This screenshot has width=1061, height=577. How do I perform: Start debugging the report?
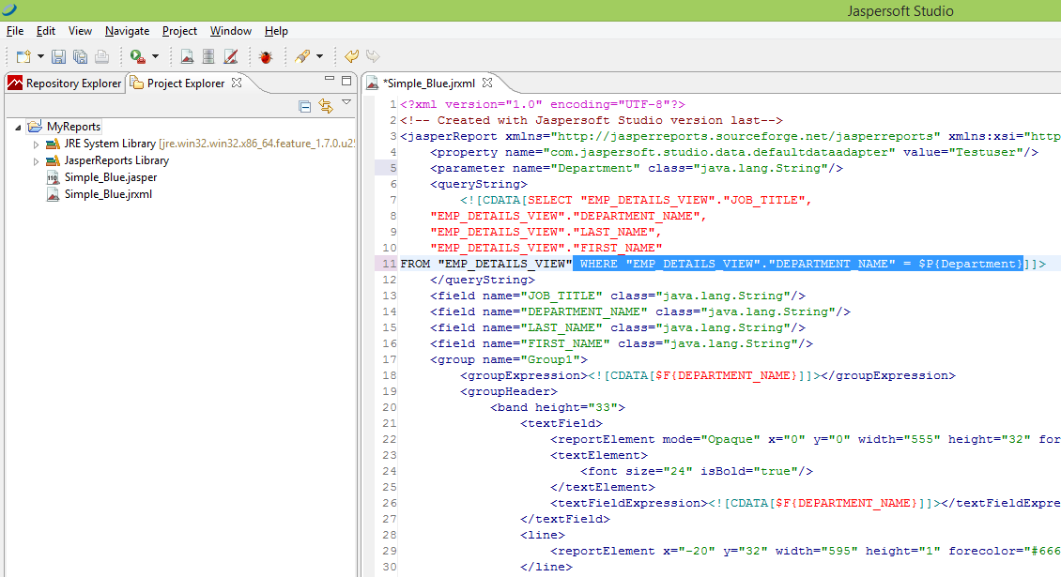(266, 55)
